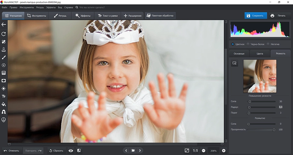Click the Сохранить button
This screenshot has height=155, width=293.
click(256, 16)
